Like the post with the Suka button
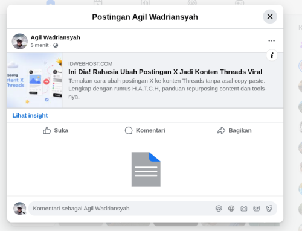This screenshot has height=231, width=302. [56, 130]
